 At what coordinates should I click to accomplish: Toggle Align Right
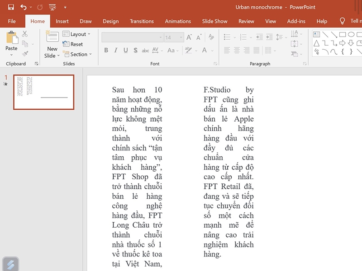(247, 50)
